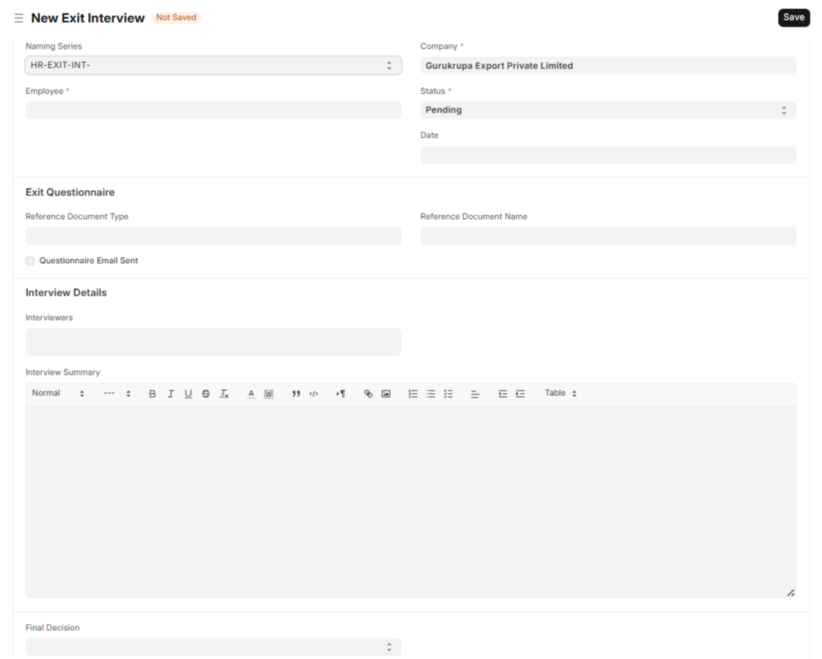Apply strikethrough formatting icon
Viewport: 822px width, 659px height.
tap(206, 394)
